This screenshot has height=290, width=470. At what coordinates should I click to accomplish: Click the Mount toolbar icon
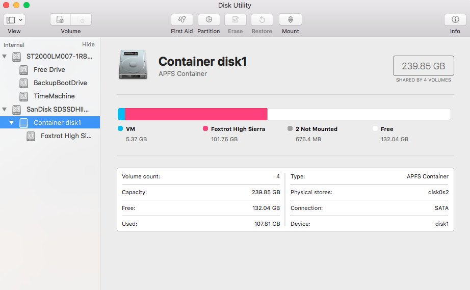[x=290, y=20]
